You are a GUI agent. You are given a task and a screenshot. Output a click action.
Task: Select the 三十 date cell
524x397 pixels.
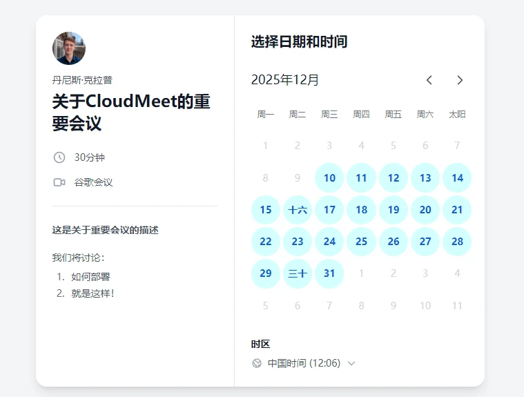(x=298, y=273)
